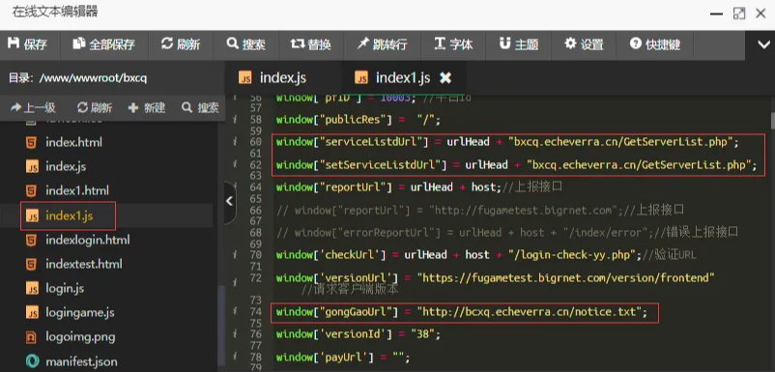Click the window['checkUrl'] code line

pyautogui.click(x=486, y=255)
